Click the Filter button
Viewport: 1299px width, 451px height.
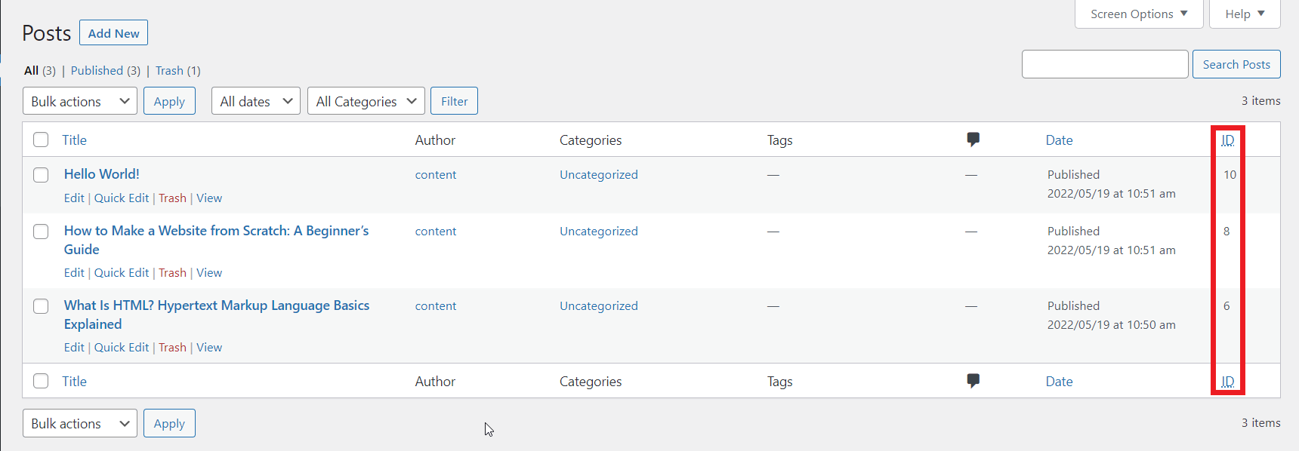[x=454, y=101]
